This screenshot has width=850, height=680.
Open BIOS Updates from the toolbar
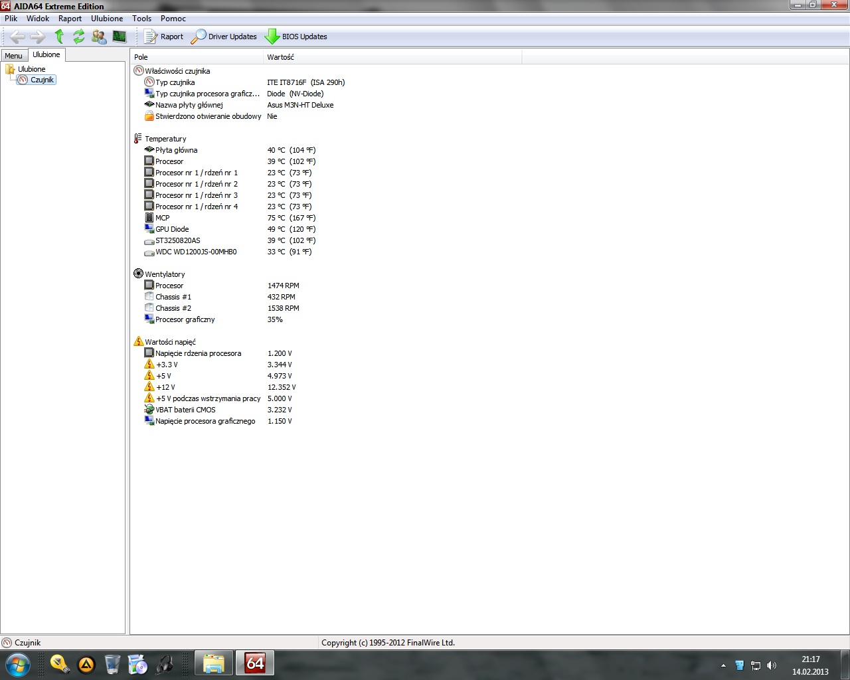(x=296, y=37)
